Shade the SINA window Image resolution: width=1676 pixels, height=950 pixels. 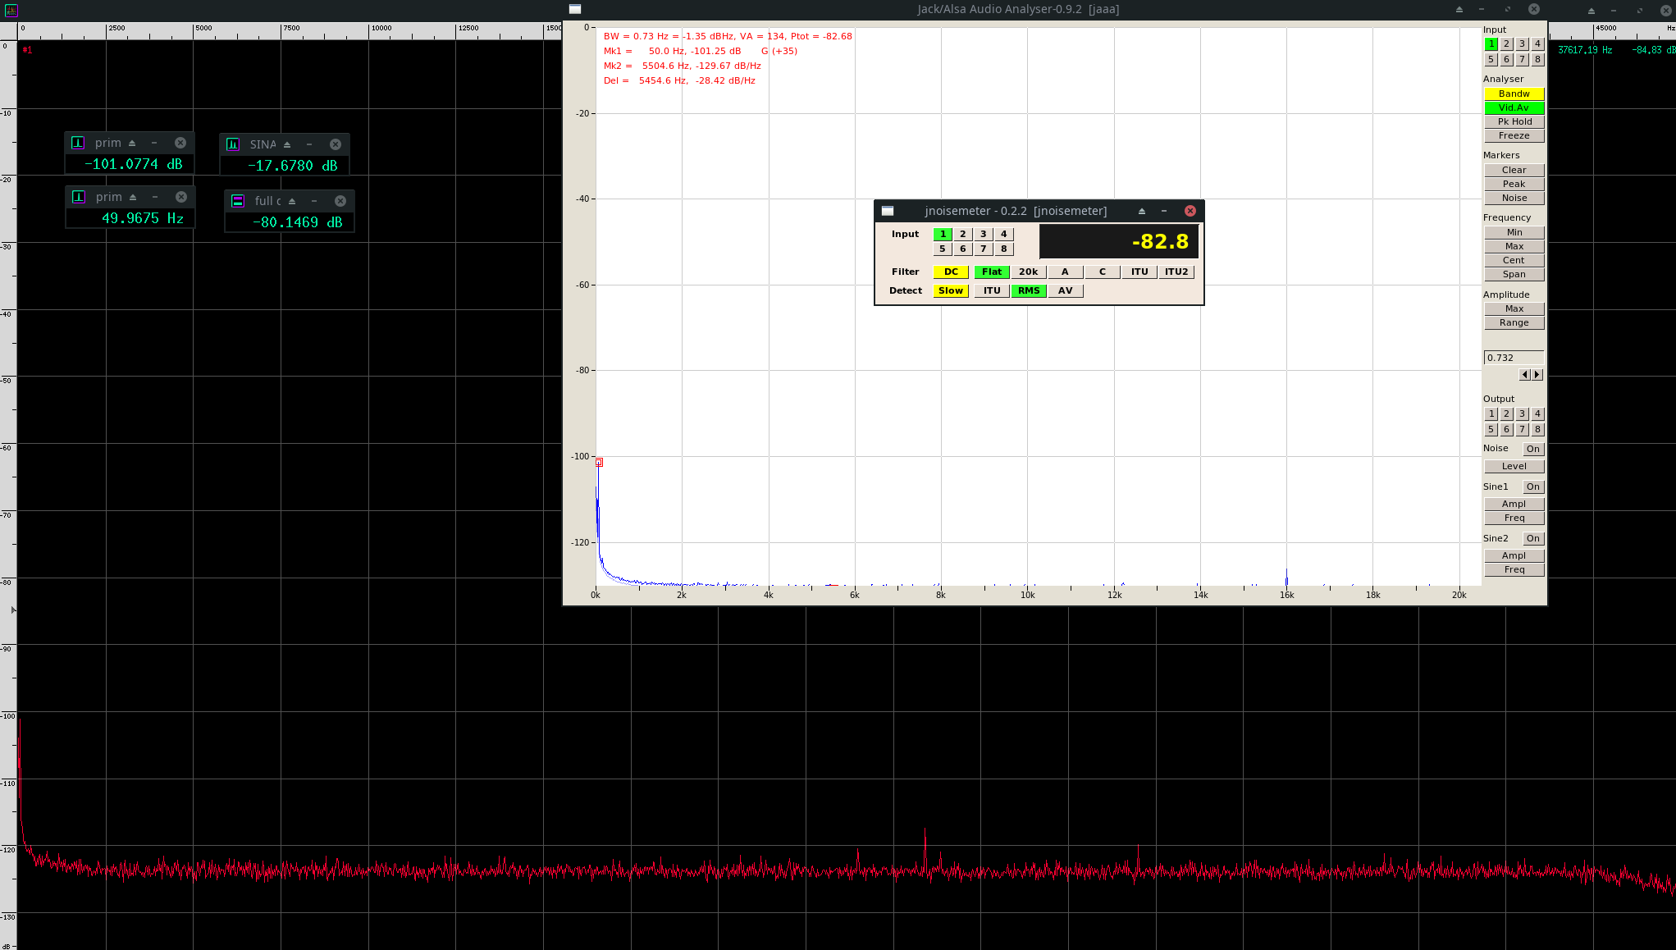click(x=287, y=144)
